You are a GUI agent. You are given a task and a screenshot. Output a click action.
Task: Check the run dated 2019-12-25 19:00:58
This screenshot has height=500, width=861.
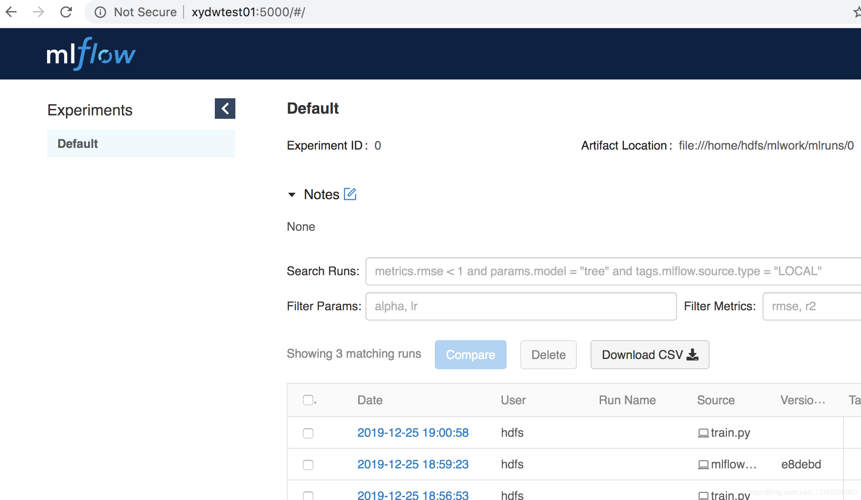(308, 433)
